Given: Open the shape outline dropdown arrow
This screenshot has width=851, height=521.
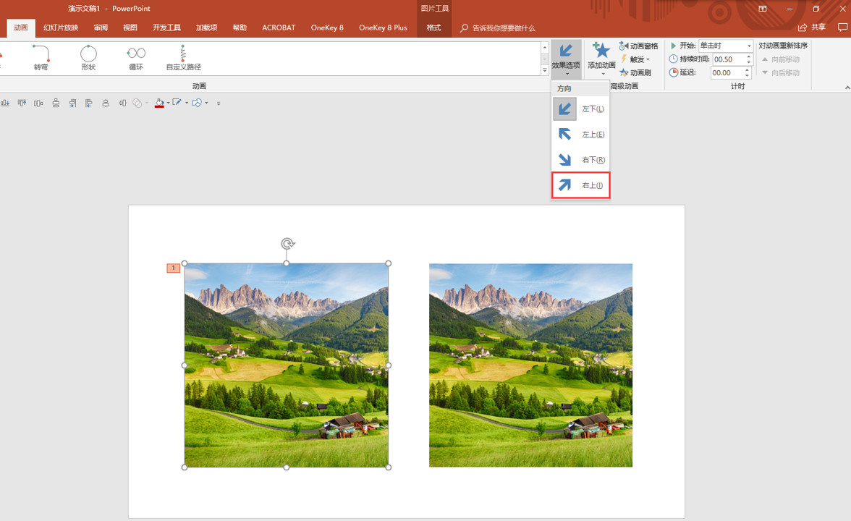Looking at the screenshot, I should (187, 103).
